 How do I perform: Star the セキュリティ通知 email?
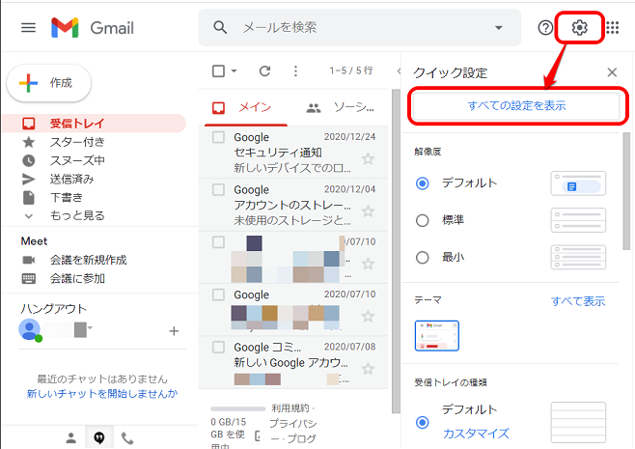[x=368, y=159]
